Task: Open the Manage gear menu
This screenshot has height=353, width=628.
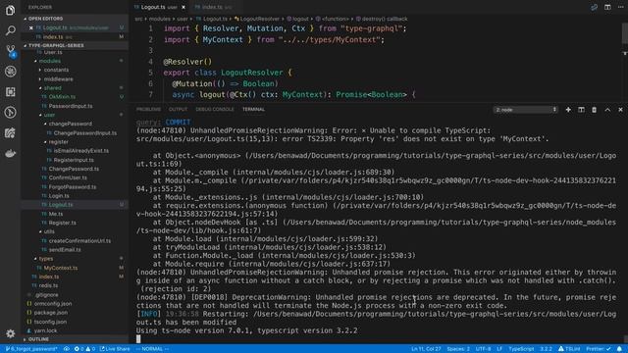Action: click(11, 333)
